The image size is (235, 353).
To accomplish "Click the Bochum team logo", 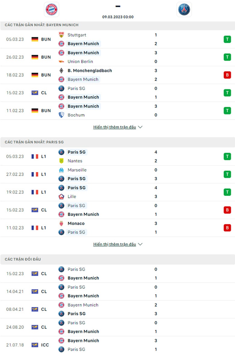I will pos(61,115).
